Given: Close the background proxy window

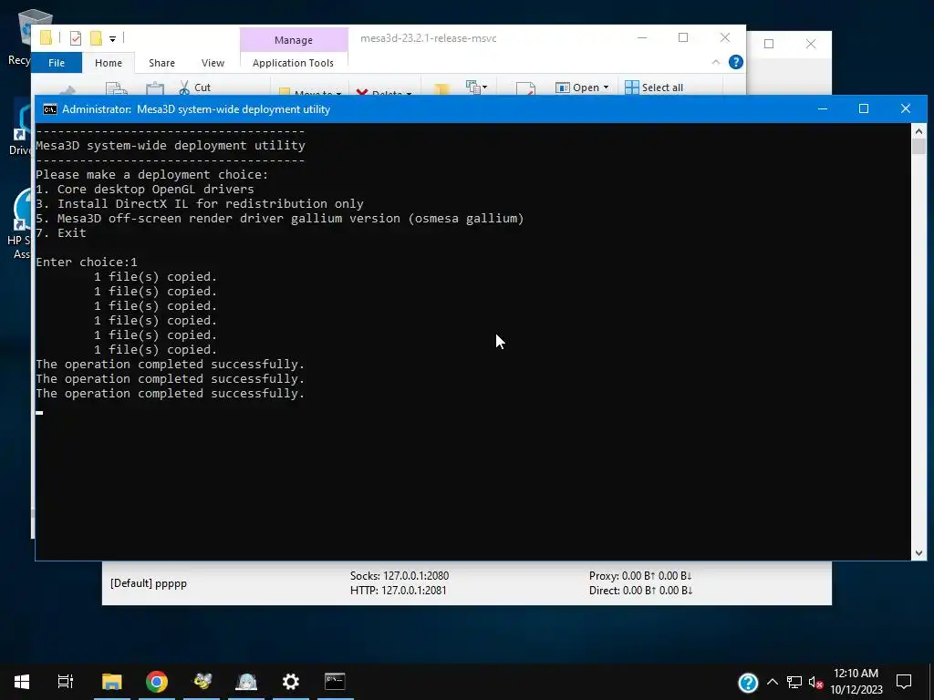Looking at the screenshot, I should click(x=811, y=44).
